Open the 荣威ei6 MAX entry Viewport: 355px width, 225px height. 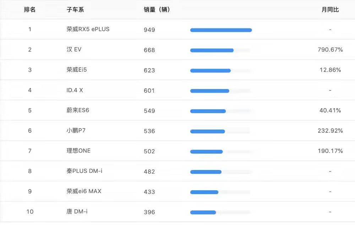[x=84, y=191]
